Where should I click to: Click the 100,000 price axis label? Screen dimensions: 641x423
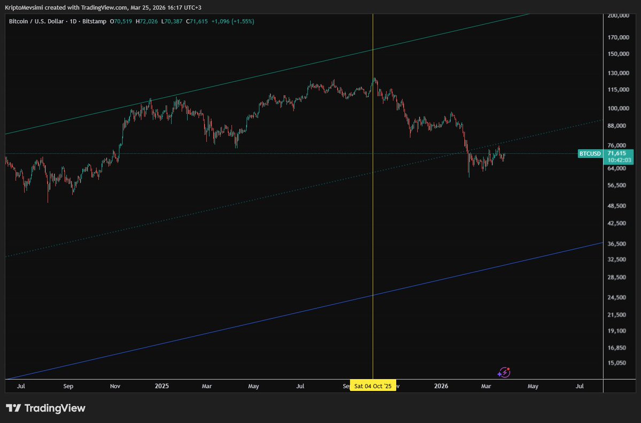618,109
